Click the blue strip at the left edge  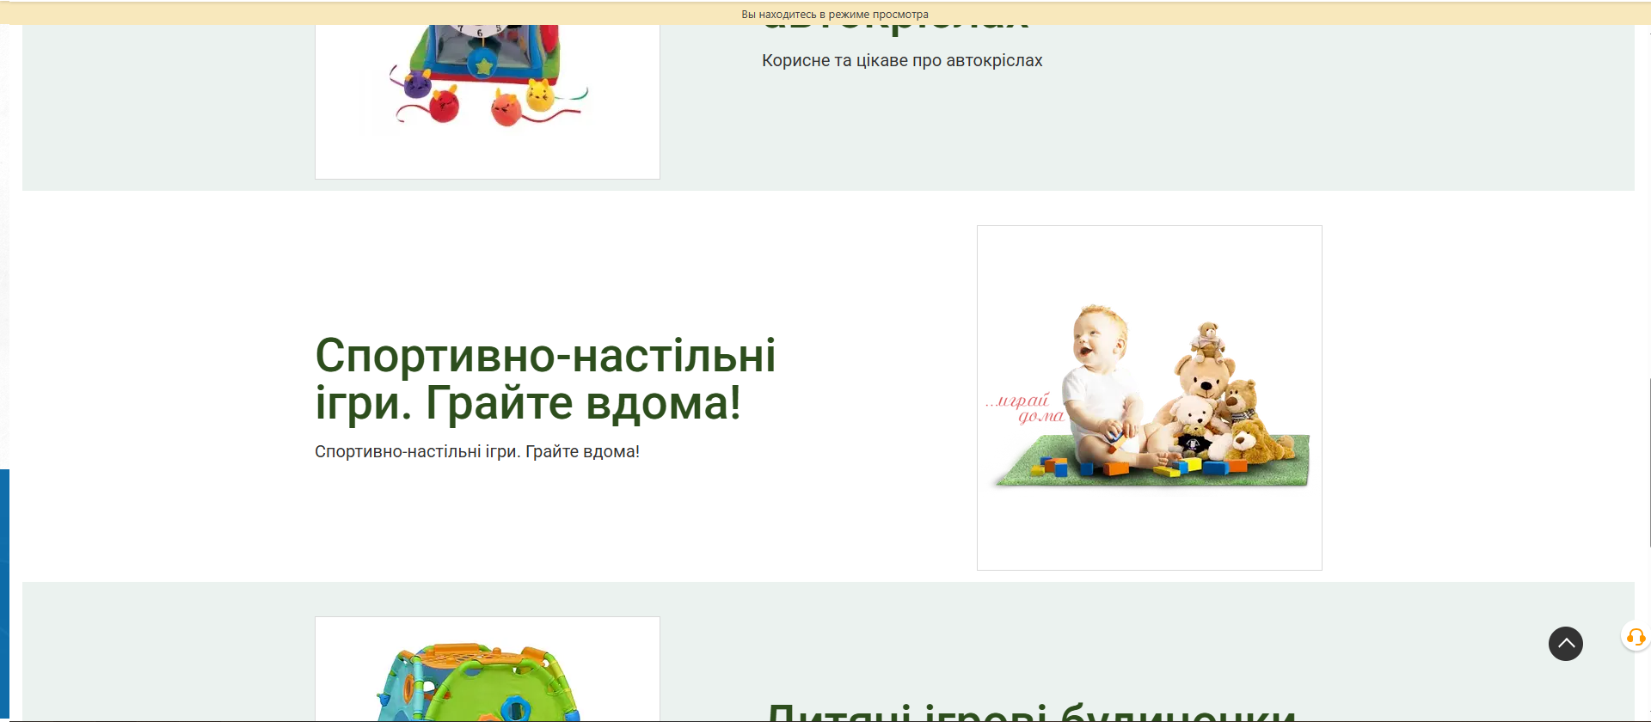click(4, 593)
